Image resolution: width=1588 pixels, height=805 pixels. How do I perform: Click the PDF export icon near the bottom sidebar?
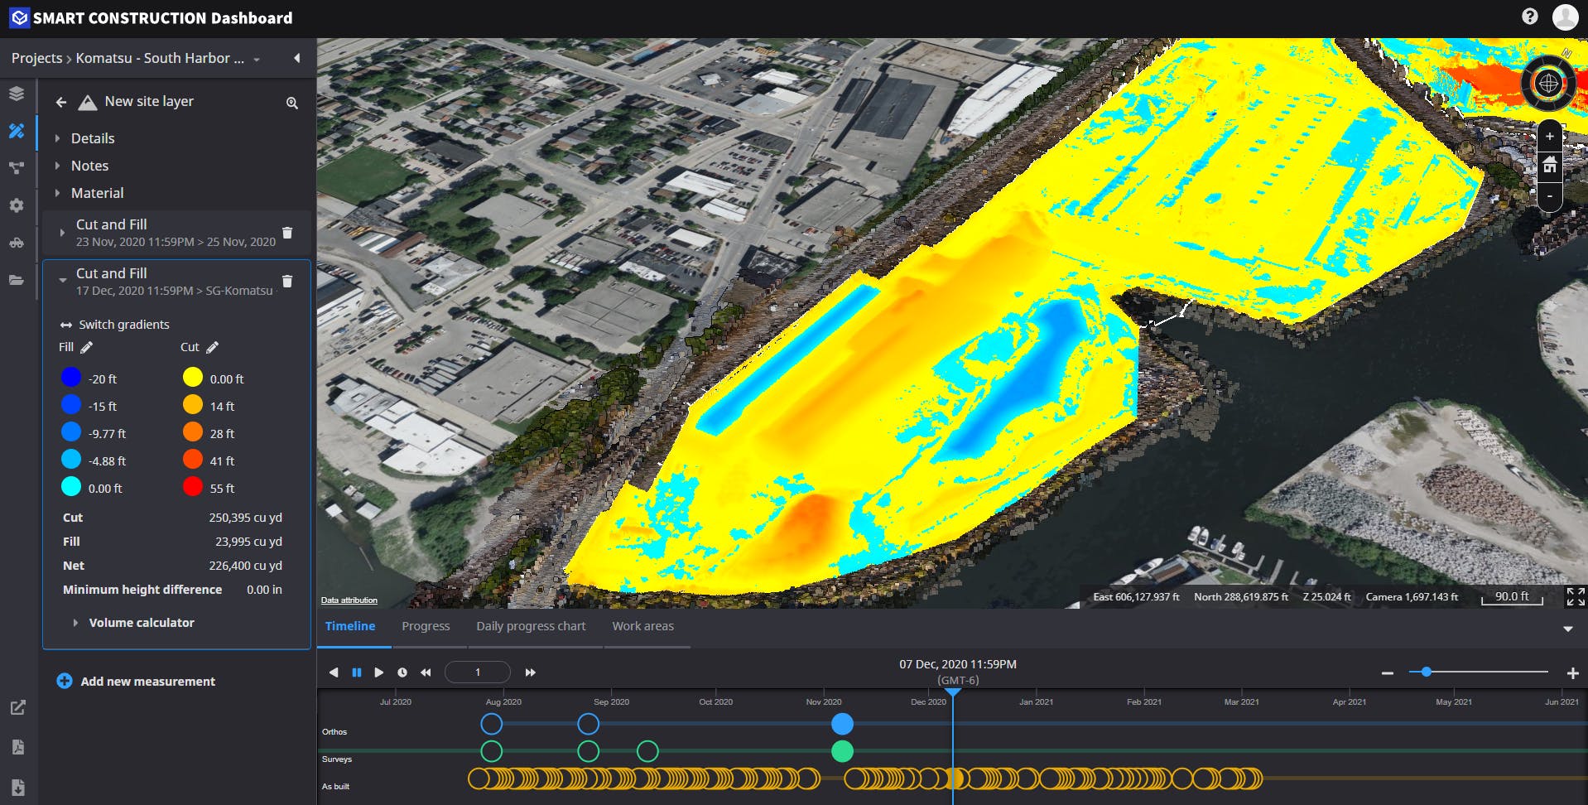[x=17, y=746]
